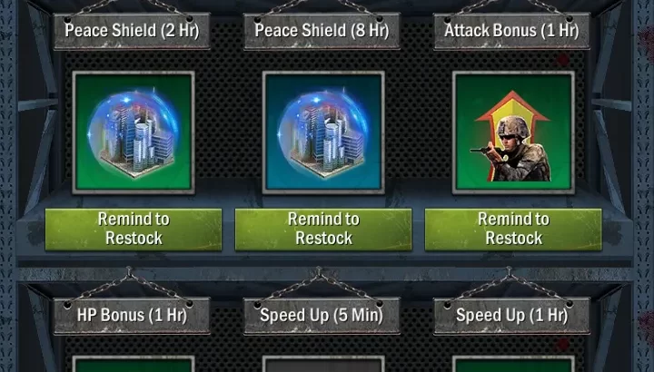Viewport: 654px width, 372px height.
Task: Open the Speed Up (1 Hr) item frame
Action: pos(513,364)
